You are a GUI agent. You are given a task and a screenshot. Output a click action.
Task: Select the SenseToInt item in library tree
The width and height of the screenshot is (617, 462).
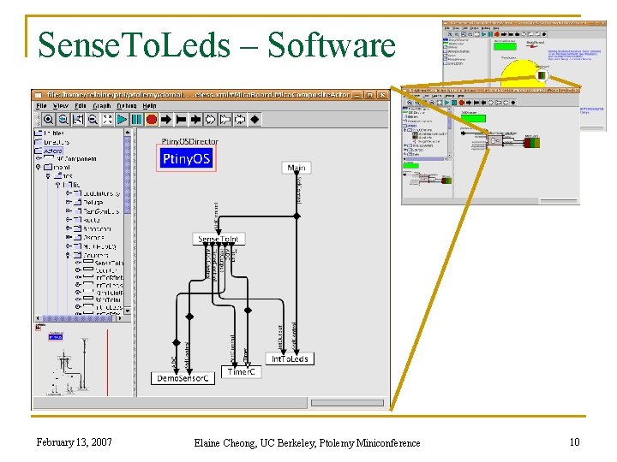[104, 263]
